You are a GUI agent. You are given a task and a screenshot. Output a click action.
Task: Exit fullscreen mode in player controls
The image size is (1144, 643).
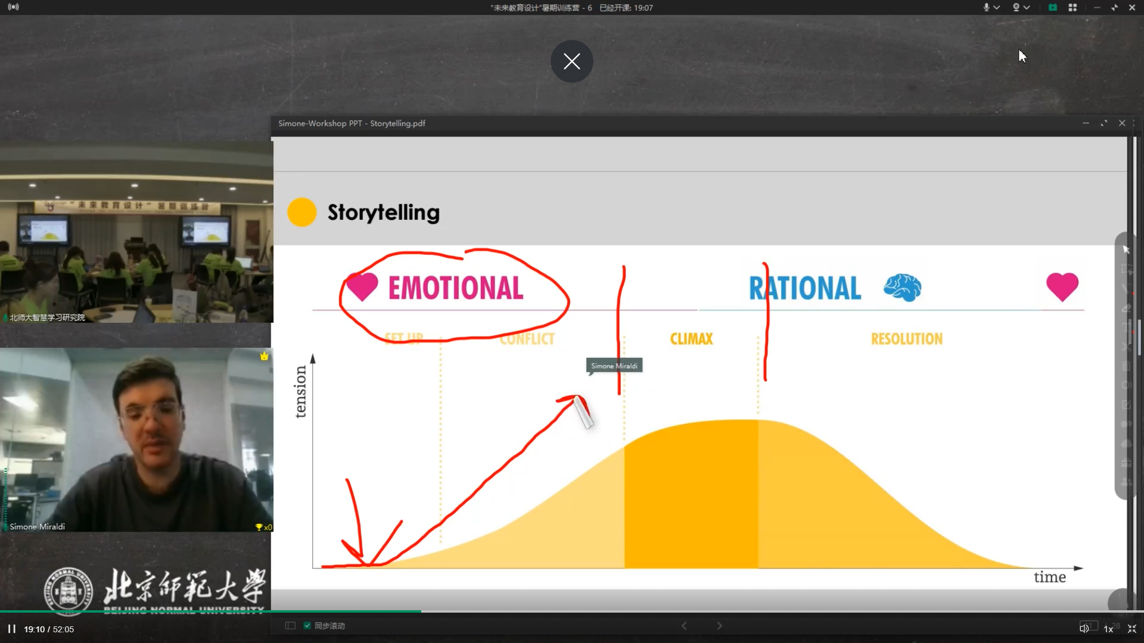pyautogui.click(x=1132, y=629)
